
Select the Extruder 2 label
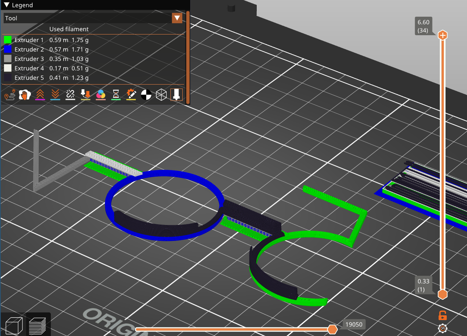tap(29, 49)
